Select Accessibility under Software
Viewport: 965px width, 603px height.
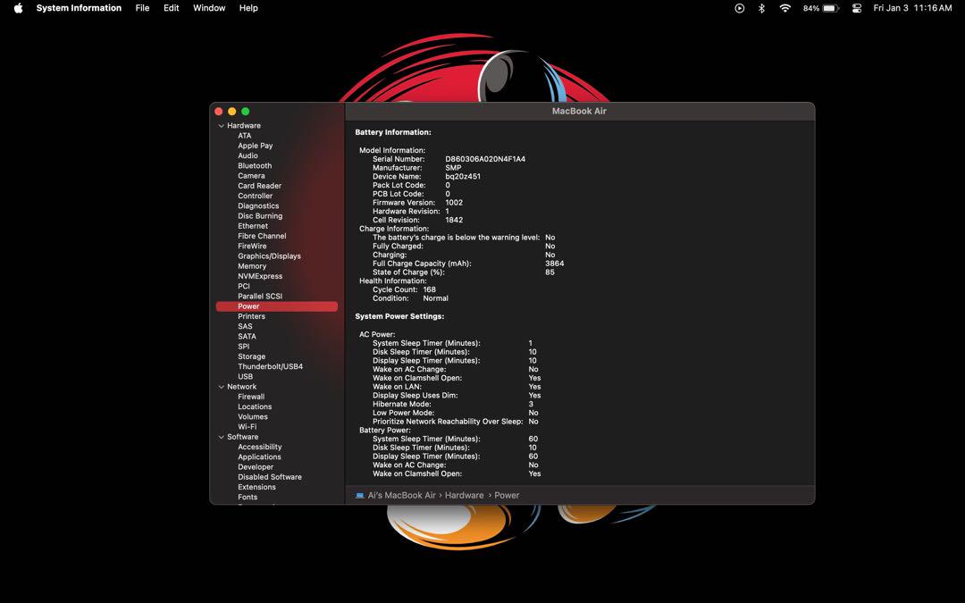(260, 448)
